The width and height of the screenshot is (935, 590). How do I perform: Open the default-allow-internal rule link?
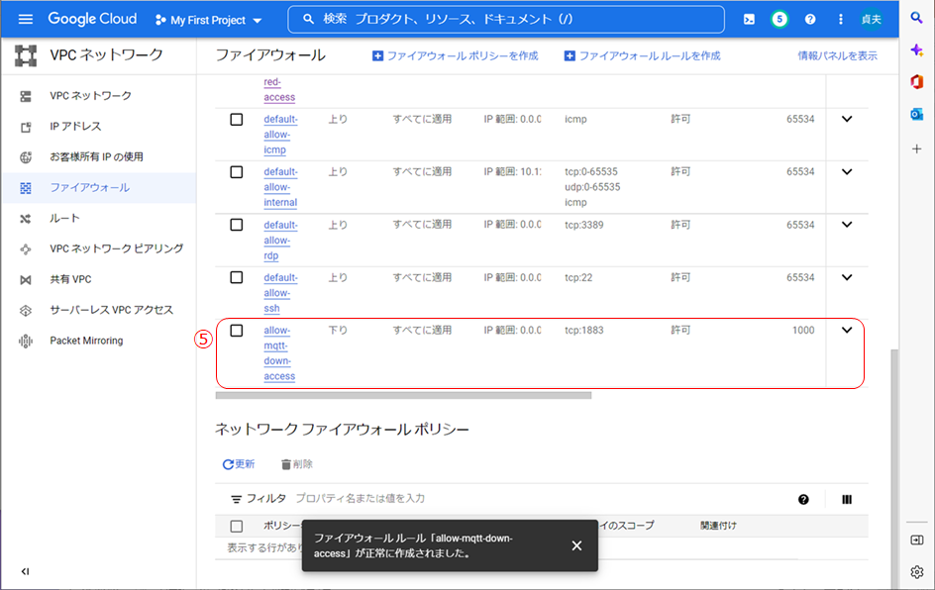280,187
